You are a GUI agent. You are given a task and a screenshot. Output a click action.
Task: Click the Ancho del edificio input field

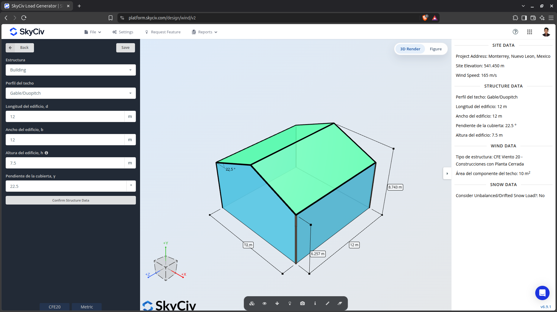coord(65,140)
